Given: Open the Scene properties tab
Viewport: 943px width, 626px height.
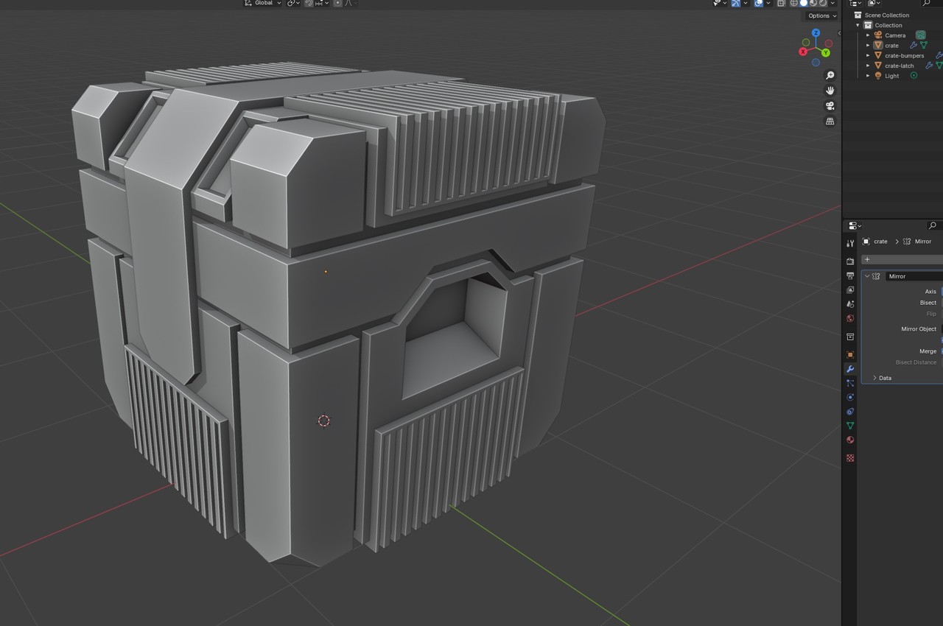Looking at the screenshot, I should pos(850,303).
